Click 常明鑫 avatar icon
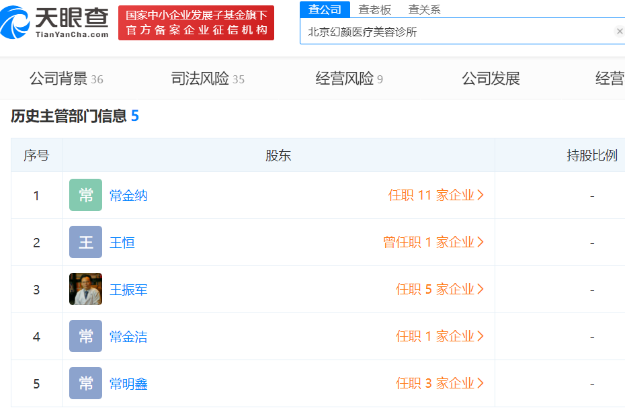This screenshot has width=625, height=416. (x=85, y=384)
